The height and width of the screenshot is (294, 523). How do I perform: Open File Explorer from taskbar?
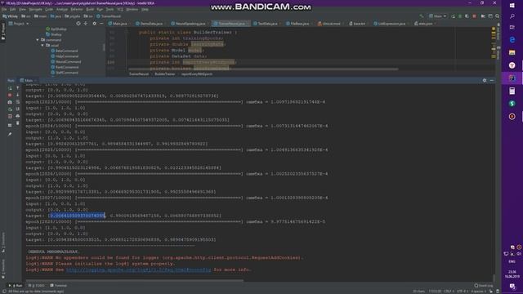tap(512, 52)
